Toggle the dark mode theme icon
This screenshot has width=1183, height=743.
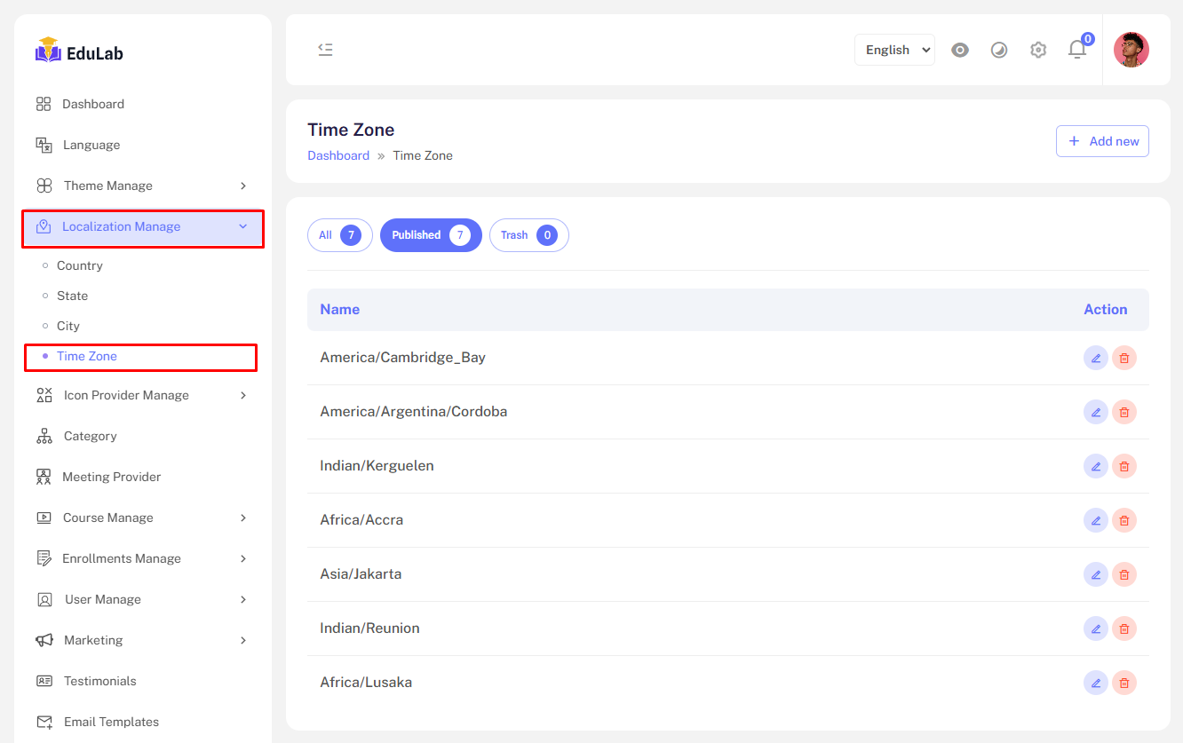pos(999,50)
